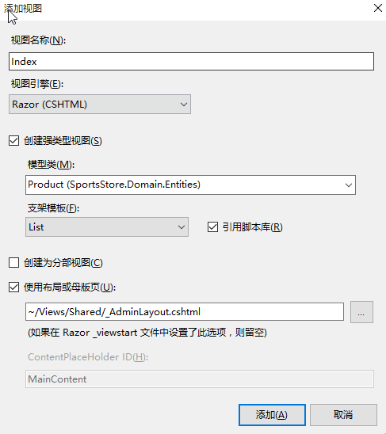Click the view name field containing Index
The width and height of the screenshot is (386, 434).
[191, 61]
